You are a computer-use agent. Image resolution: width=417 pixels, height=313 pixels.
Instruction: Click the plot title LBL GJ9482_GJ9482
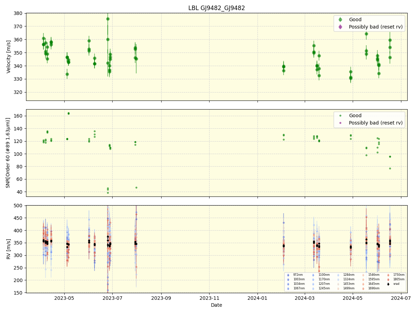[x=216, y=8]
